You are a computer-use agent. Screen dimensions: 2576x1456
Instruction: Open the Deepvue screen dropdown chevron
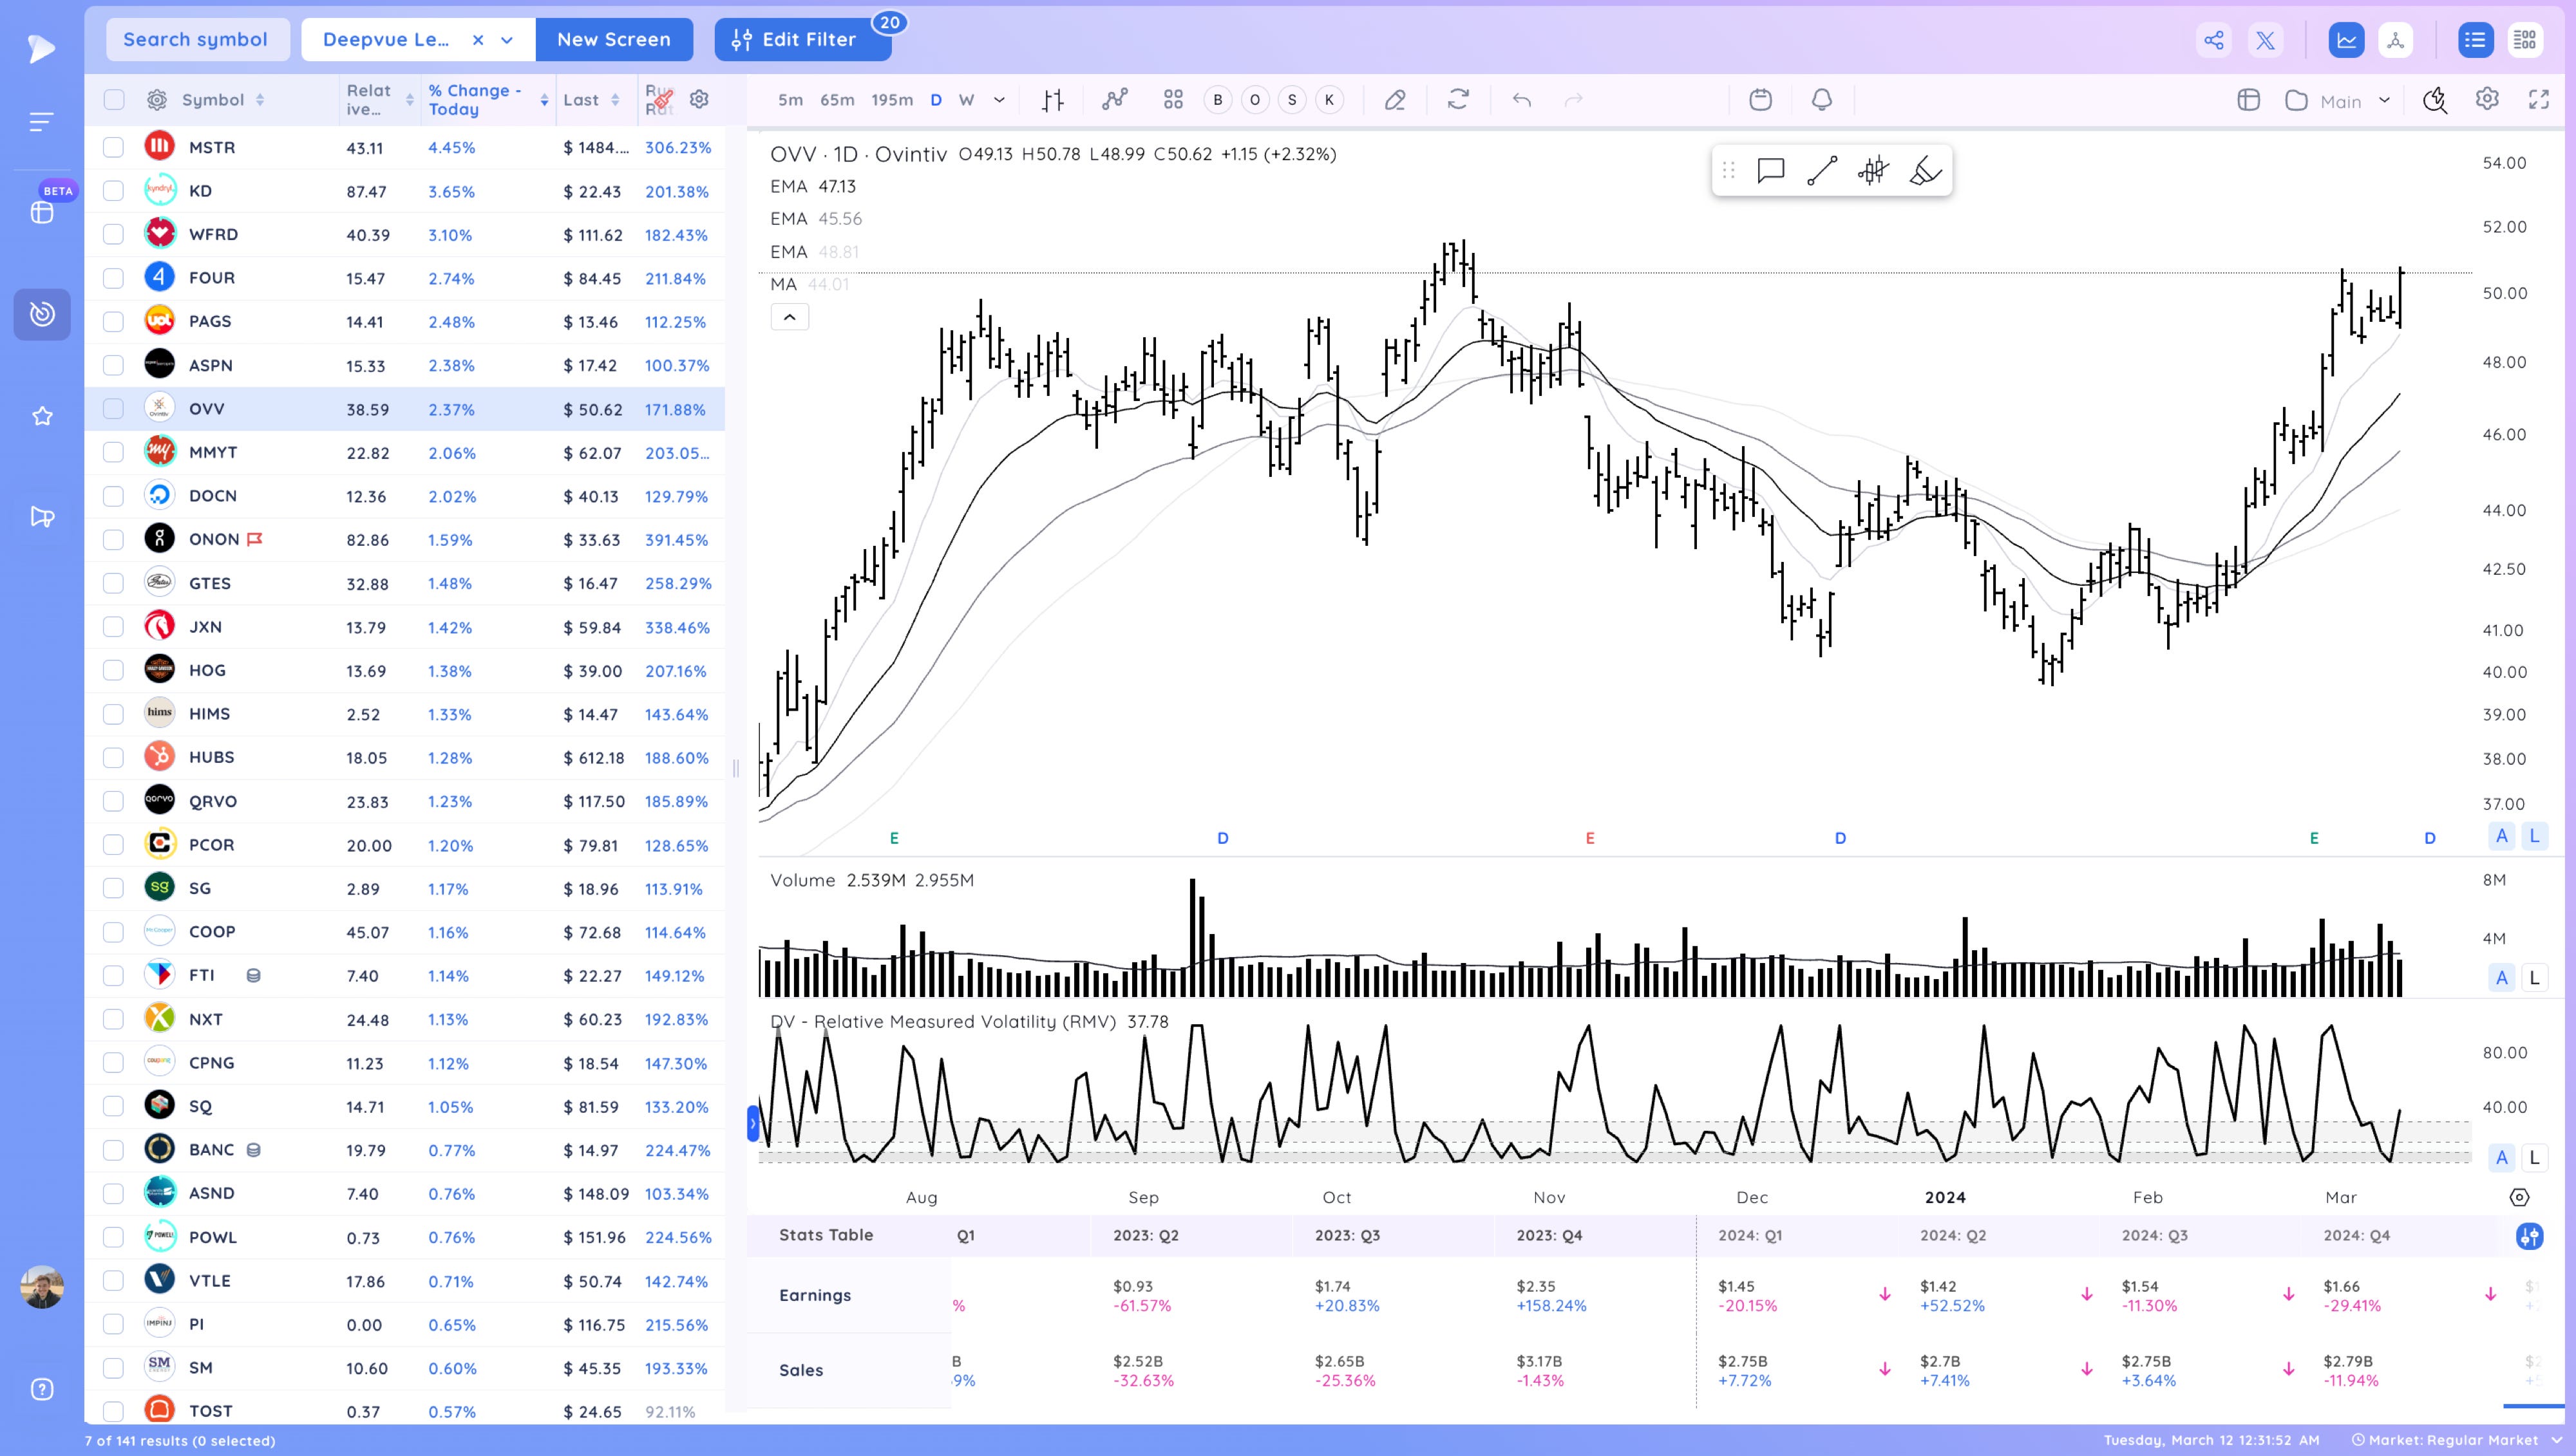point(507,40)
